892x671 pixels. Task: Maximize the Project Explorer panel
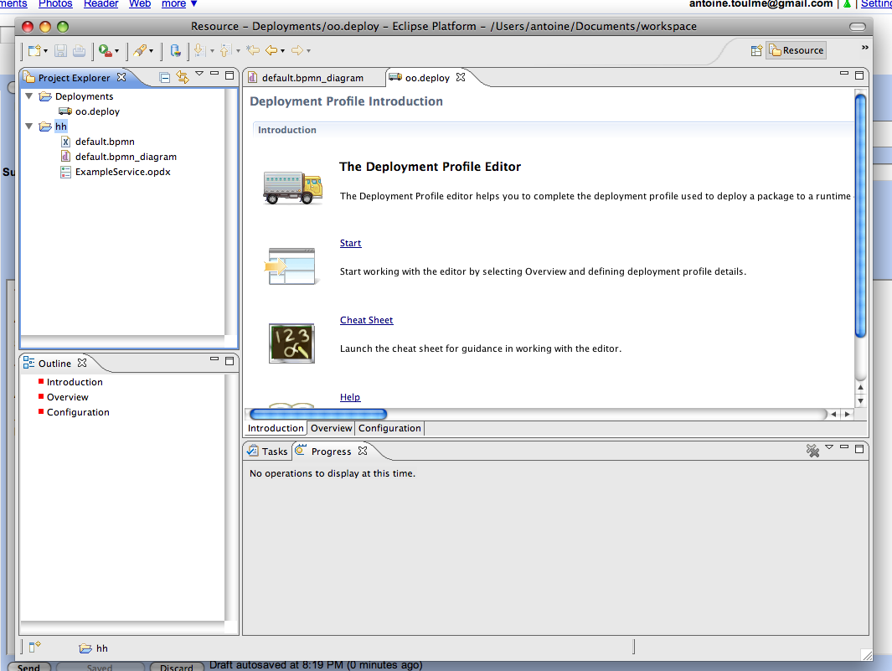229,75
